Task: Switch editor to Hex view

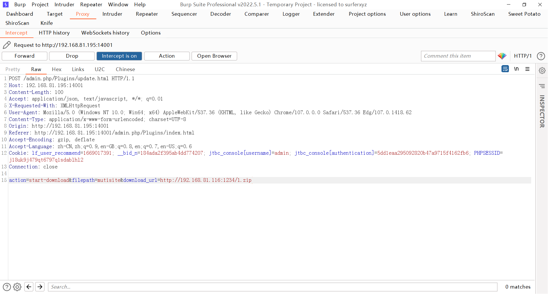Action: pyautogui.click(x=57, y=69)
